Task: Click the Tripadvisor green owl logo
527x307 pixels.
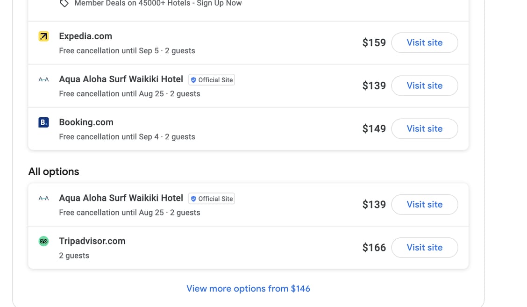Action: (43, 241)
